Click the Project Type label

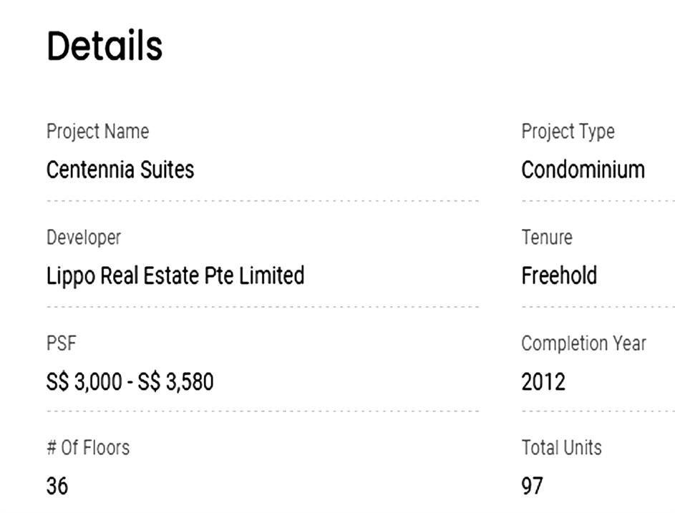click(x=568, y=131)
